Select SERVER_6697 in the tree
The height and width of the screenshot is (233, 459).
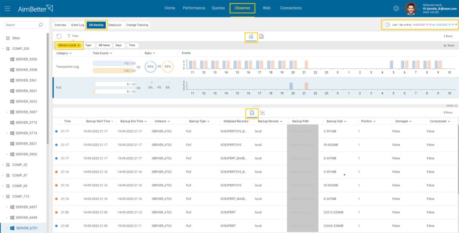tap(26, 207)
